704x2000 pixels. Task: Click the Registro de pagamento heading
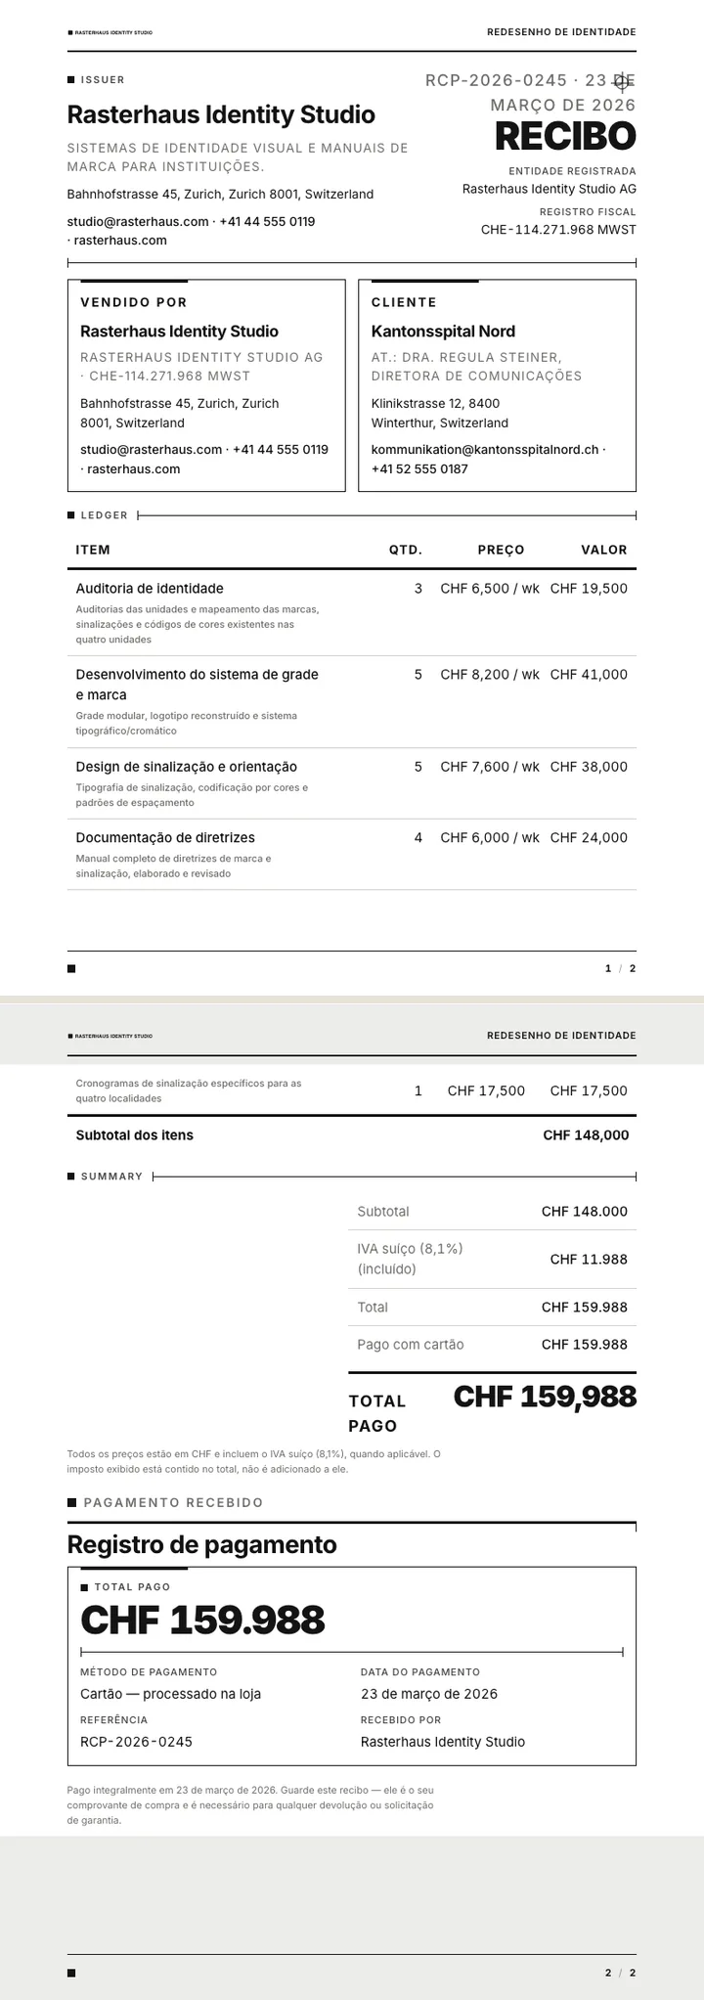click(202, 1545)
